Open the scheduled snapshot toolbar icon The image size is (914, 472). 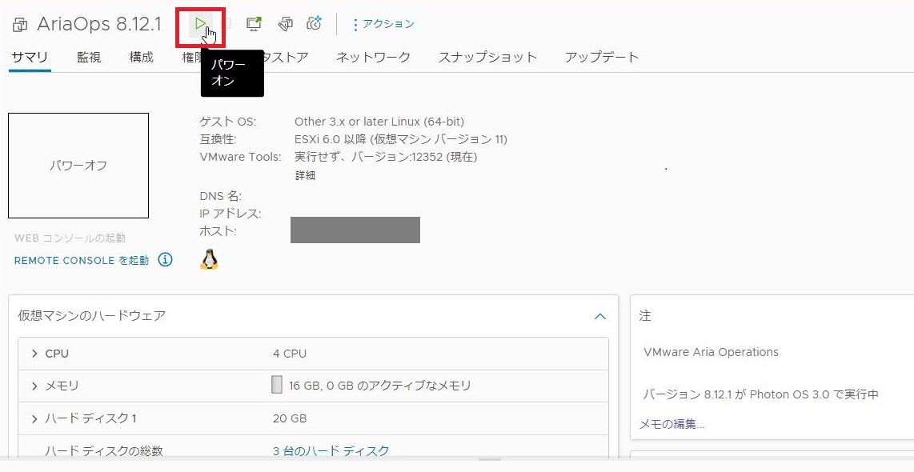314,23
